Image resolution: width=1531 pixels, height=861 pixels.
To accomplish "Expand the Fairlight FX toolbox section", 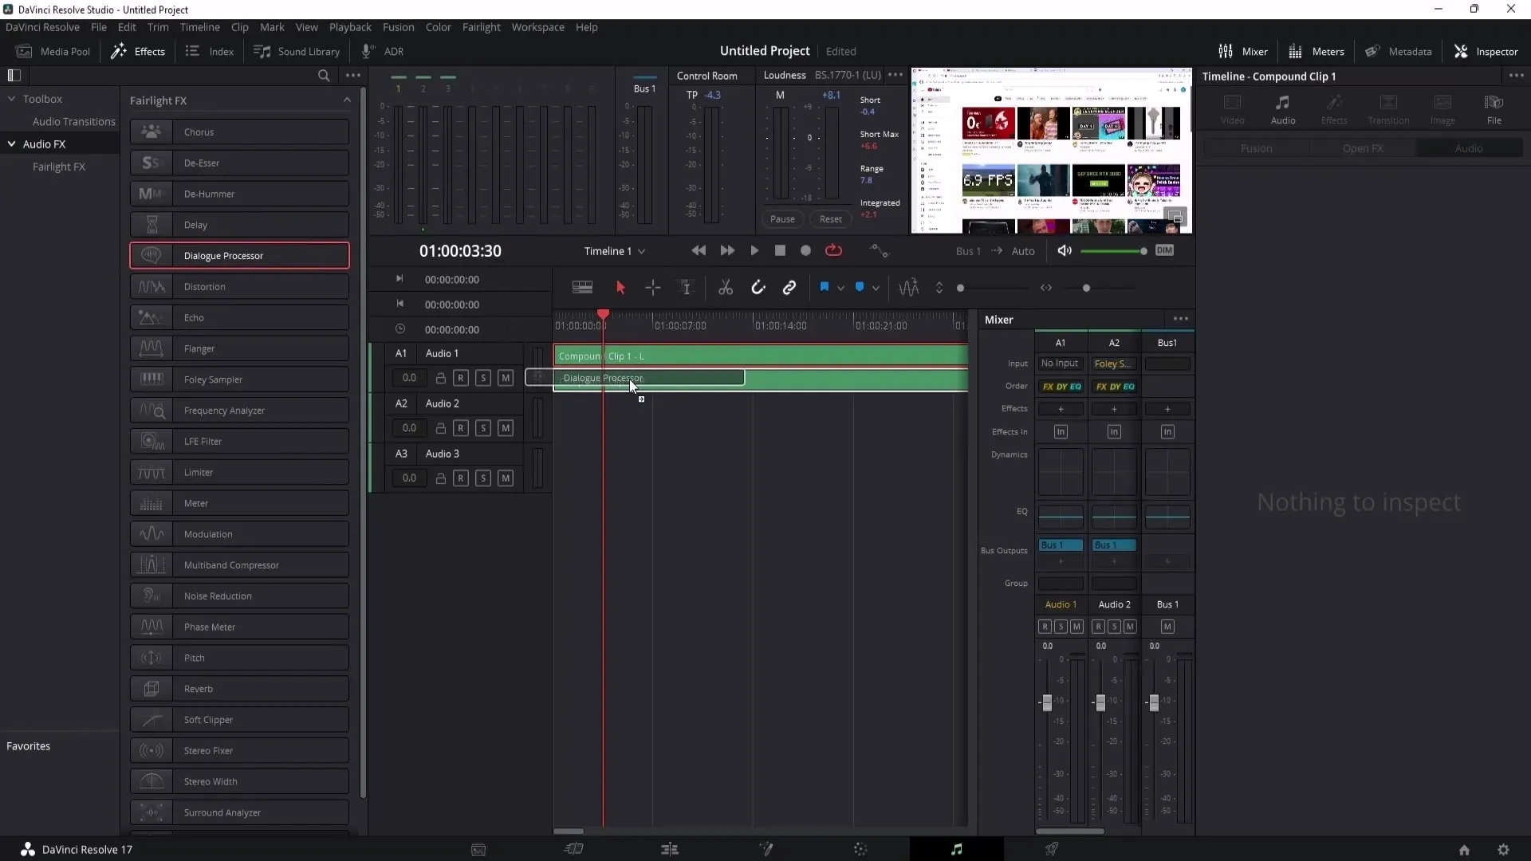I will pos(345,100).
